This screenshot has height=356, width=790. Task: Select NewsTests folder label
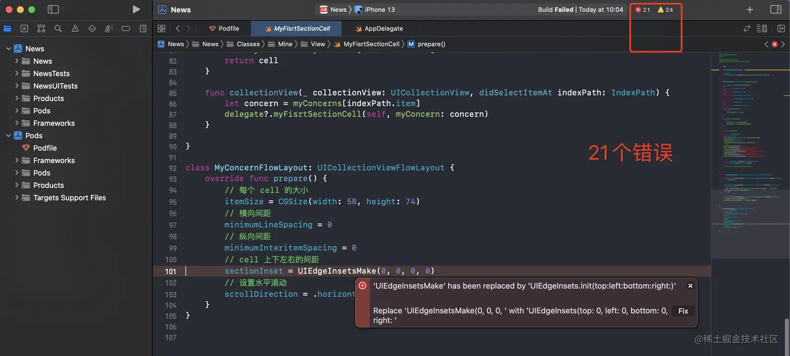coord(51,73)
